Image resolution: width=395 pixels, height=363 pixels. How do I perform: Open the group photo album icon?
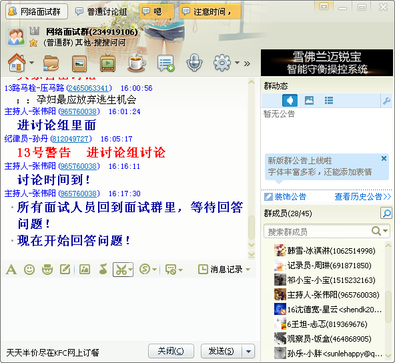[79, 63]
